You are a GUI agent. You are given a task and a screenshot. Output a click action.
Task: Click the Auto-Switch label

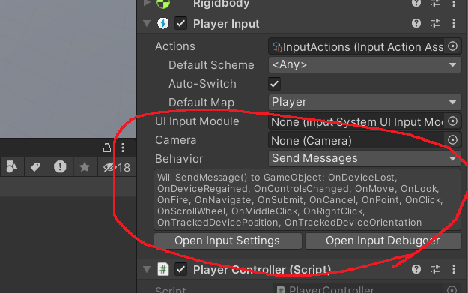pyautogui.click(x=202, y=84)
